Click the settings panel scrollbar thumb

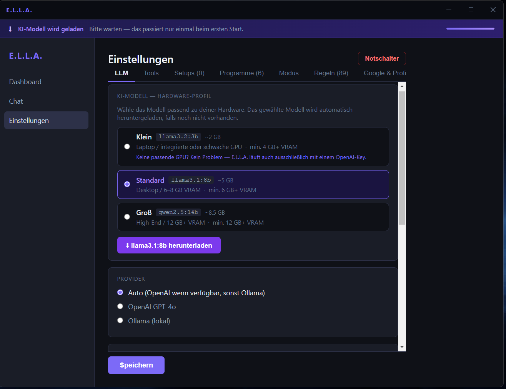click(x=402, y=158)
